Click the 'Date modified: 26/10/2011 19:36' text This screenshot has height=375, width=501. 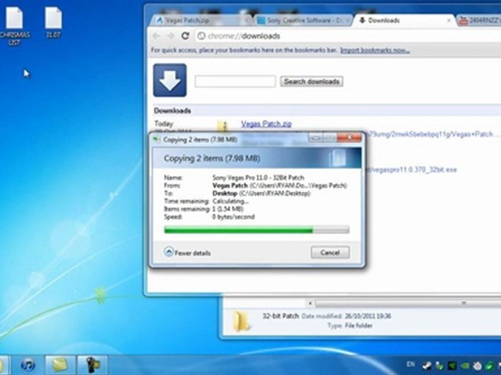346,316
